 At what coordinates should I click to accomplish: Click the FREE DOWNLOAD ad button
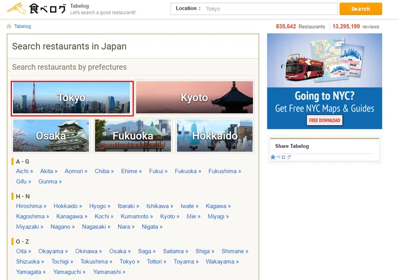[325, 120]
